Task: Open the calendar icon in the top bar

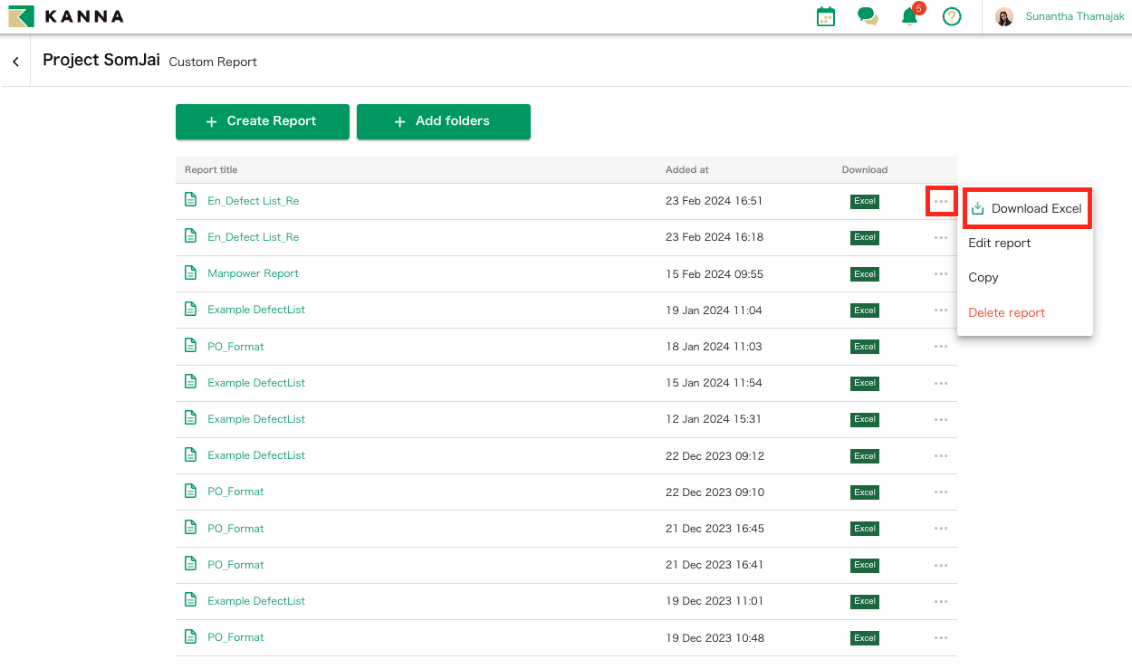Action: pos(825,15)
